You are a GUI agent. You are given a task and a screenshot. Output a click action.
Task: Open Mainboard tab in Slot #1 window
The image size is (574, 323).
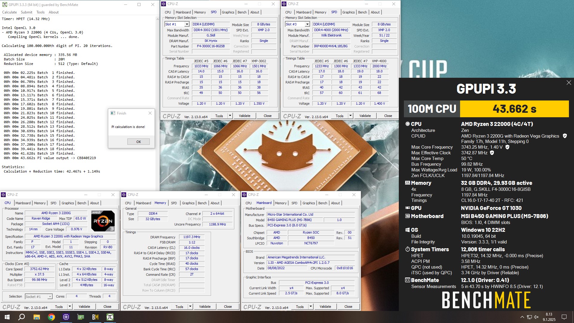183,12
